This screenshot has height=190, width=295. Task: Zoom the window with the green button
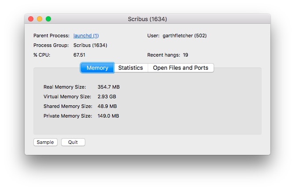click(48, 19)
